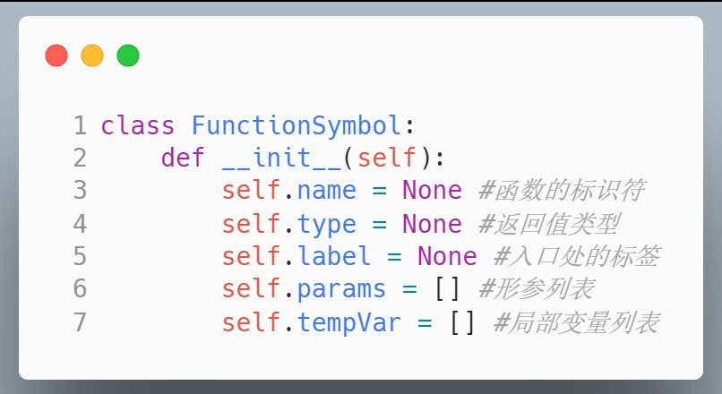This screenshot has height=394, width=722.
Task: Click the def keyword on line 2
Action: point(183,158)
